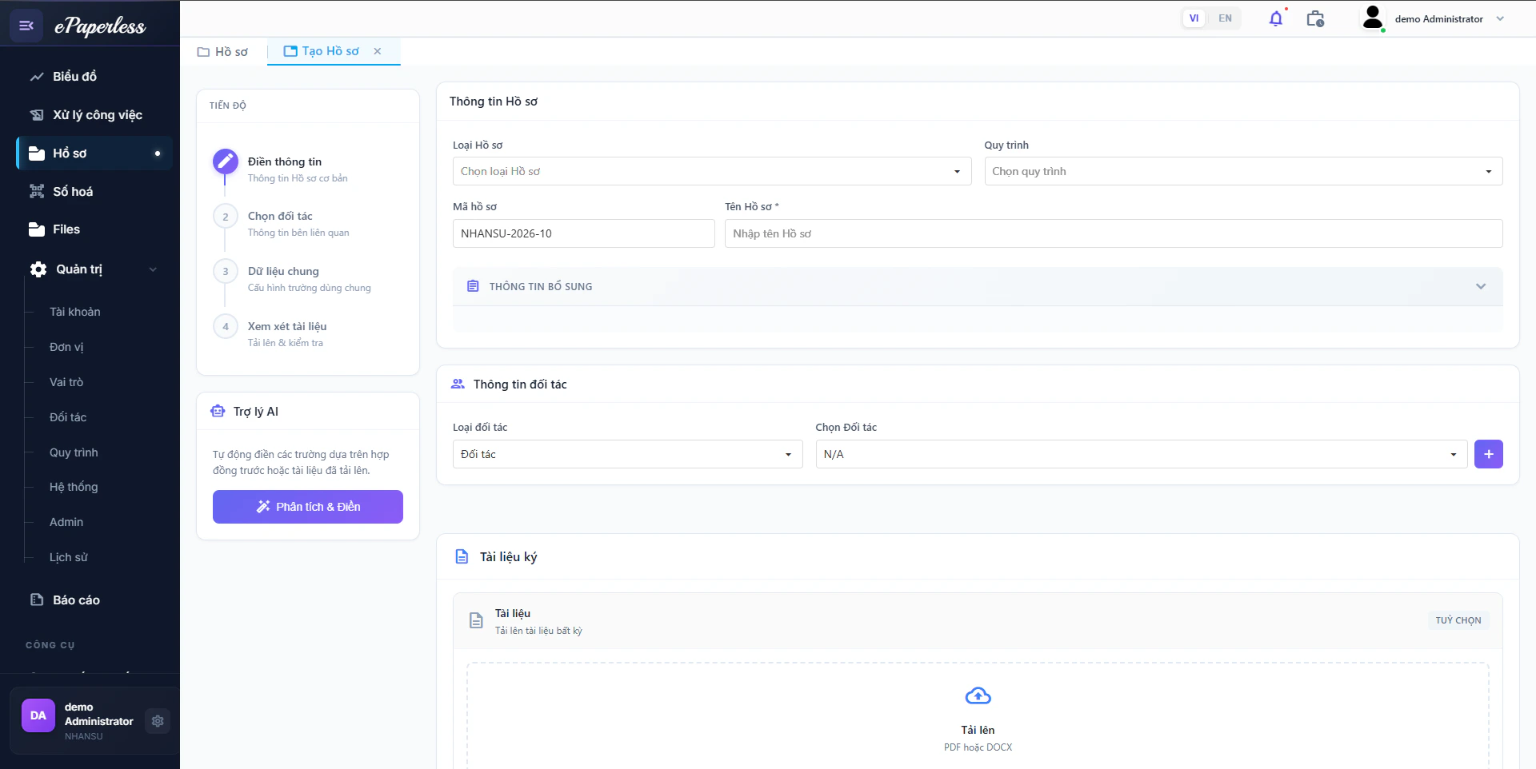Click the Trợ lý AI robot icon
The image size is (1536, 769).
[218, 412]
